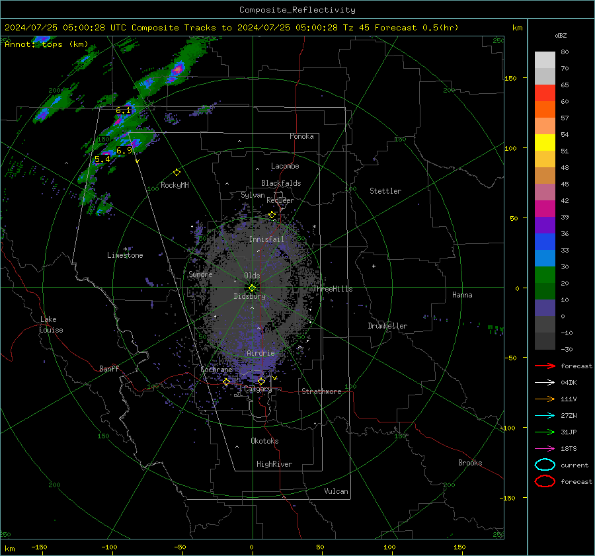The image size is (595, 556).
Task: Click the red forecast arrow in legend
Action: point(545,366)
